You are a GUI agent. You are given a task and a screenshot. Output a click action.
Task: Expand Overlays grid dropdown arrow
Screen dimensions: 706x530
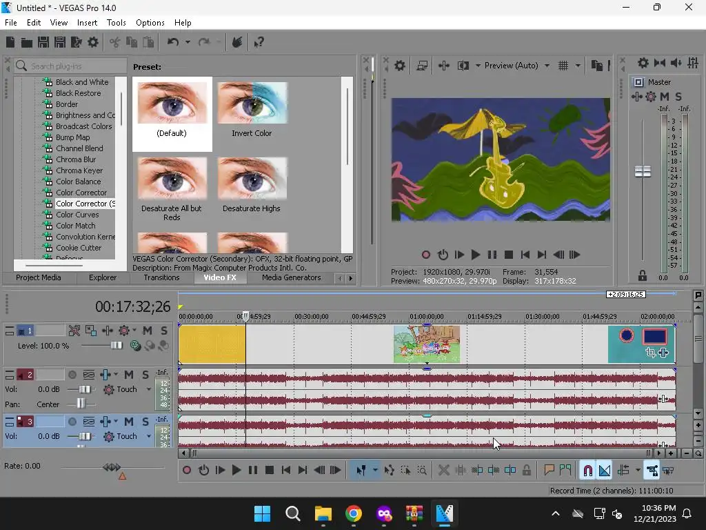(x=578, y=66)
